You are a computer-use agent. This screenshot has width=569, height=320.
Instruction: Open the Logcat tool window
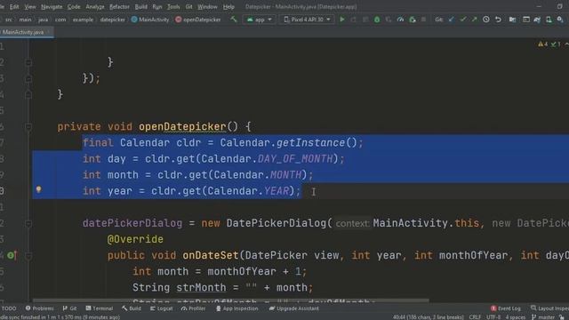pos(162,308)
